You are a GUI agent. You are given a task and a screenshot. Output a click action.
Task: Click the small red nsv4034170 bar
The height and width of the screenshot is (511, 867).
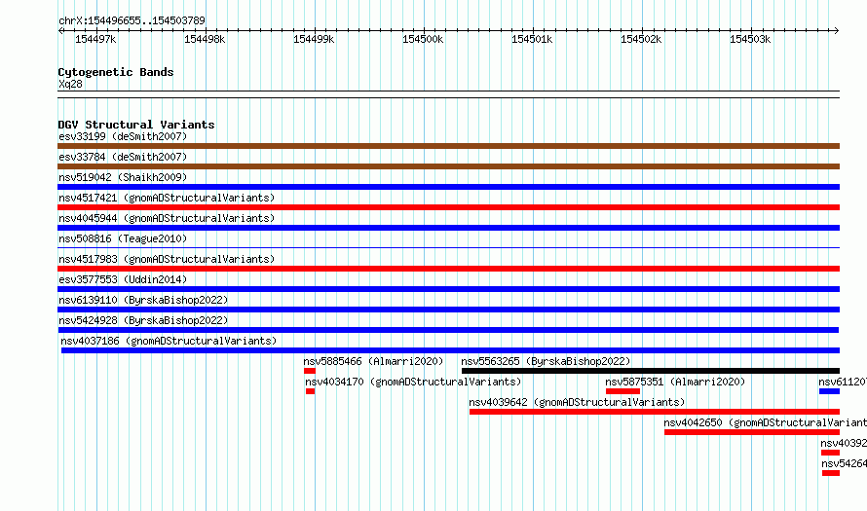pos(310,391)
